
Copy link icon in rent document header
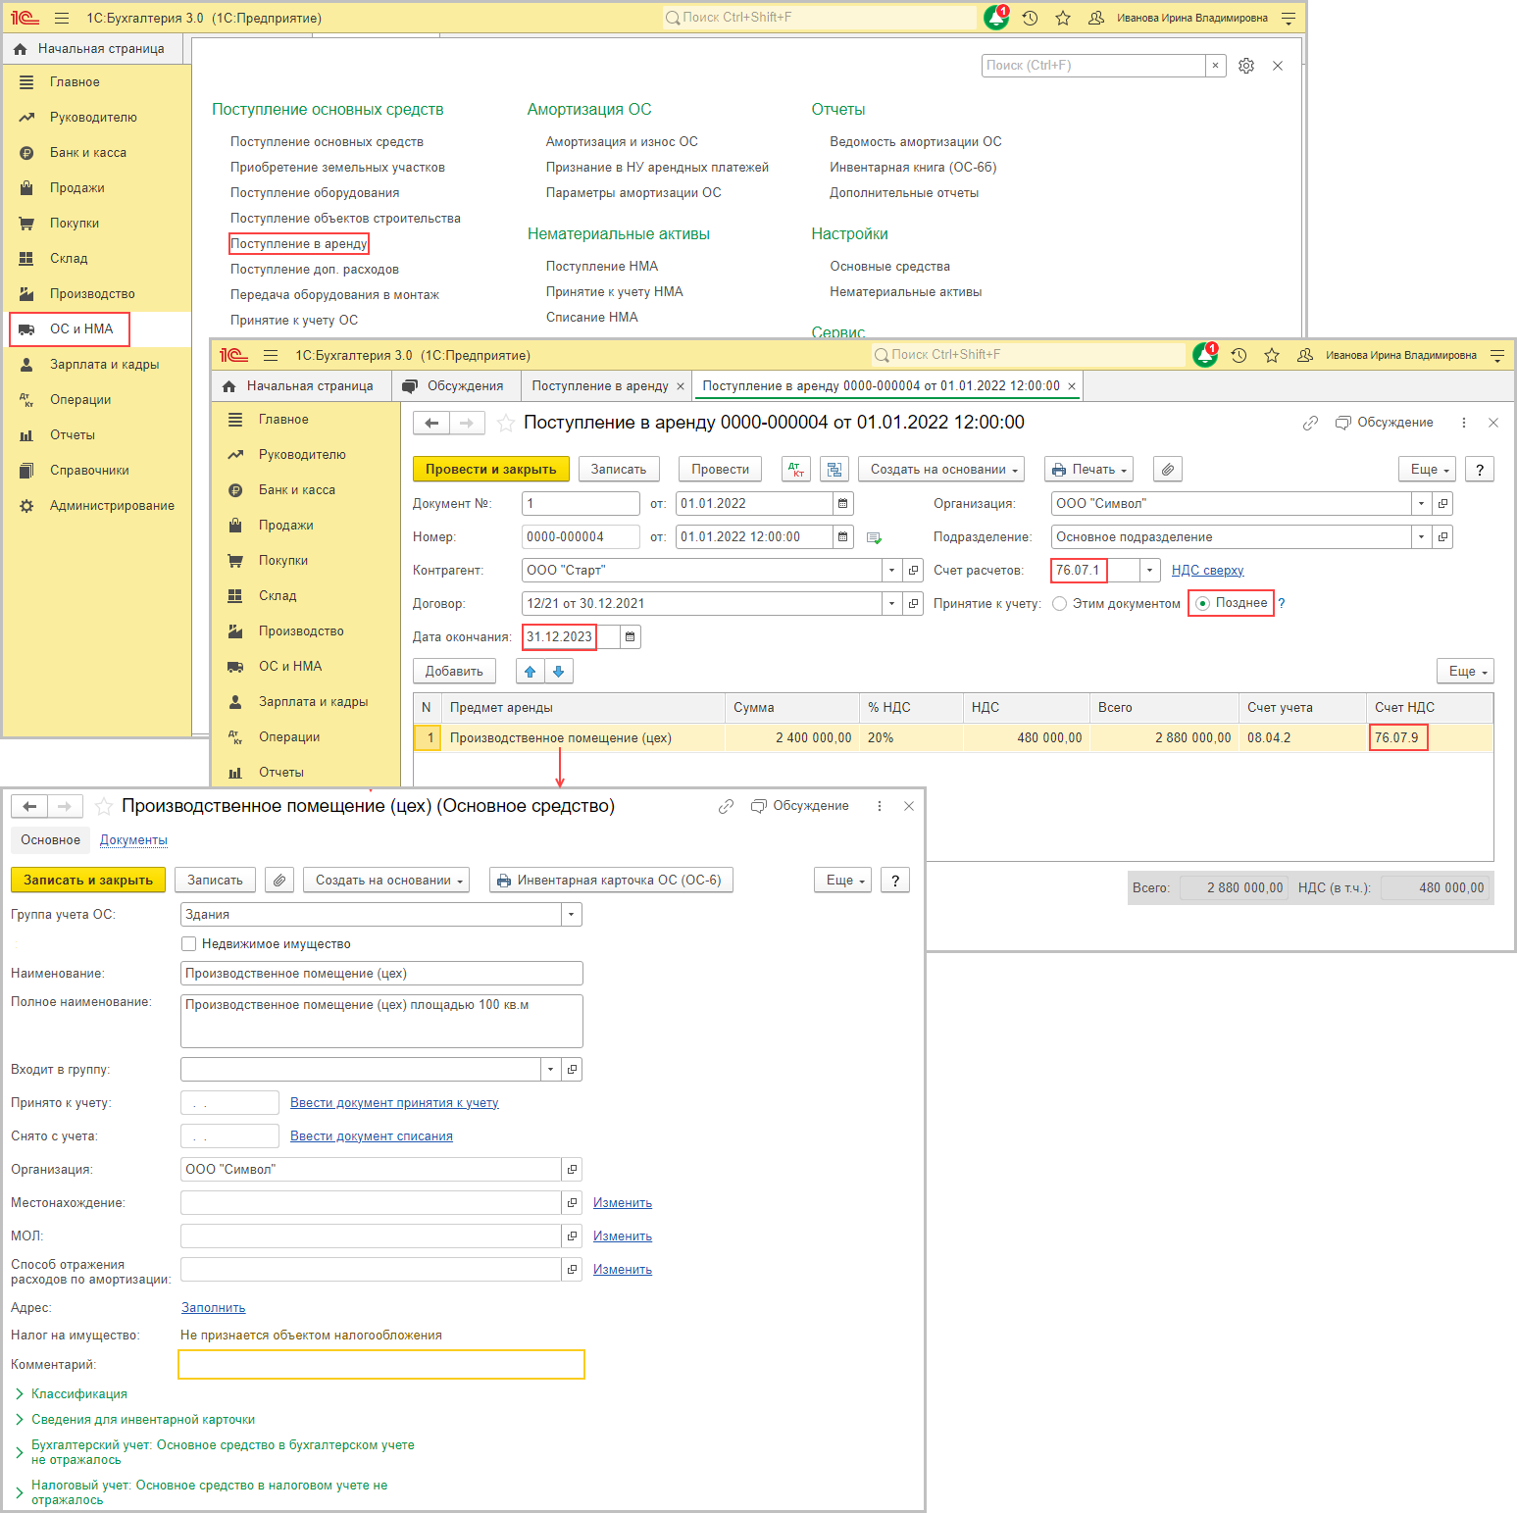coord(1310,423)
